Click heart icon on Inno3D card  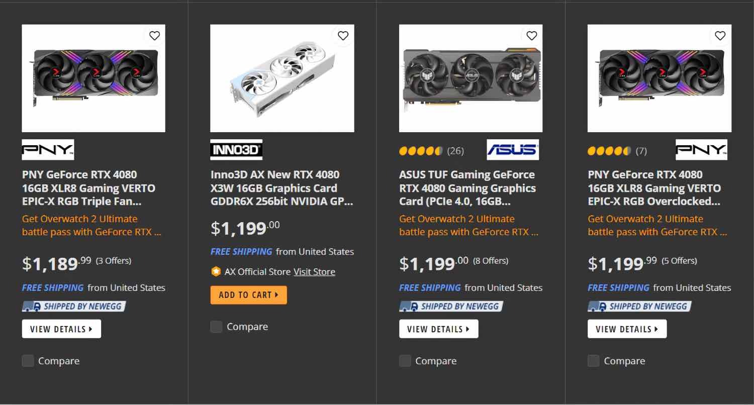pos(343,36)
